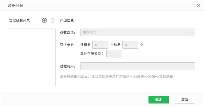The image size is (204, 107).
Task: Click the 算法参数 label
Action: coord(68,45)
